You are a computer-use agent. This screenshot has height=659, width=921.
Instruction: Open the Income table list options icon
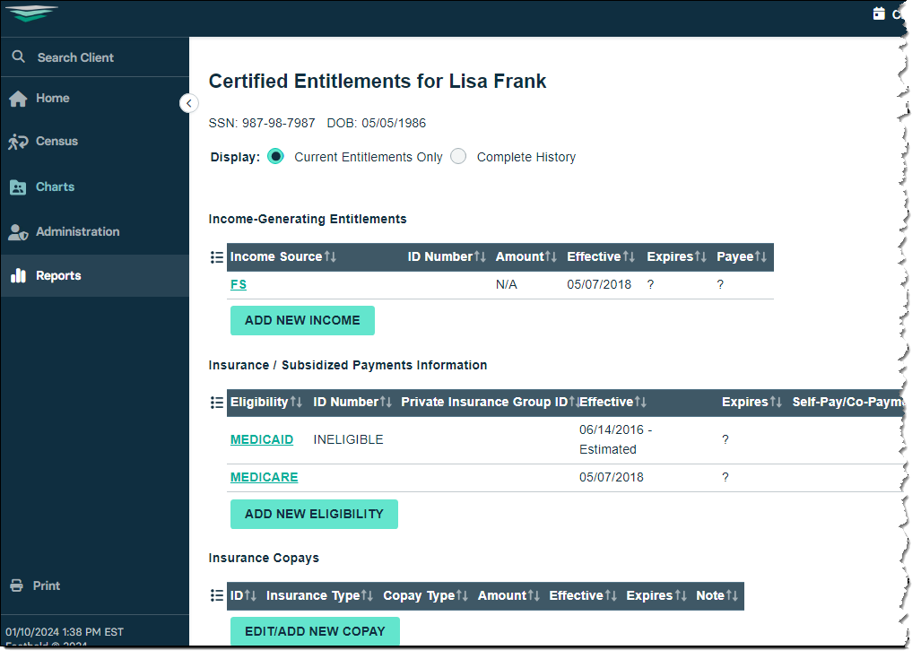coord(217,257)
